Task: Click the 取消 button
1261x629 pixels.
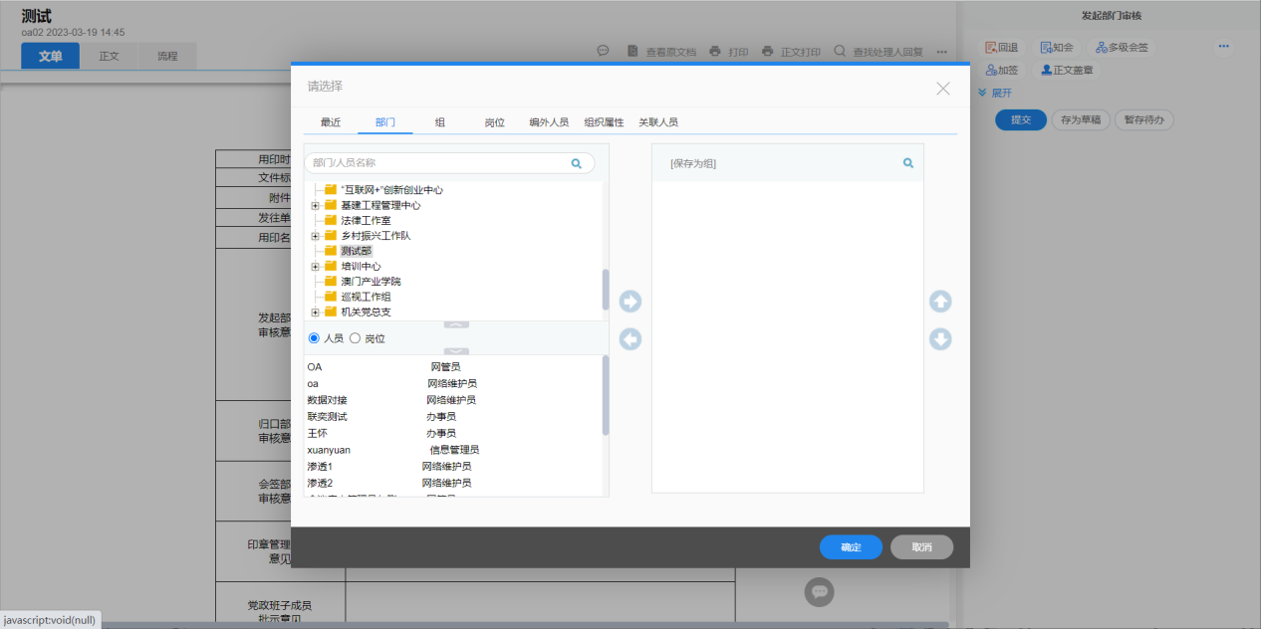Action: 922,547
